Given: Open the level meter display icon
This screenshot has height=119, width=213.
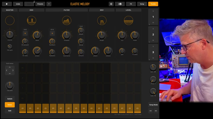Looking at the screenshot, I should (x=128, y=20).
